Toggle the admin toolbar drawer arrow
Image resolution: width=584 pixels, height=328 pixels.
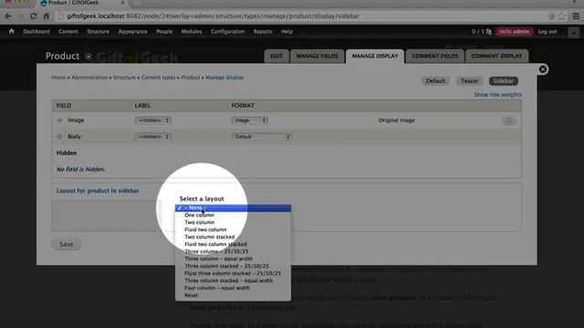(574, 33)
